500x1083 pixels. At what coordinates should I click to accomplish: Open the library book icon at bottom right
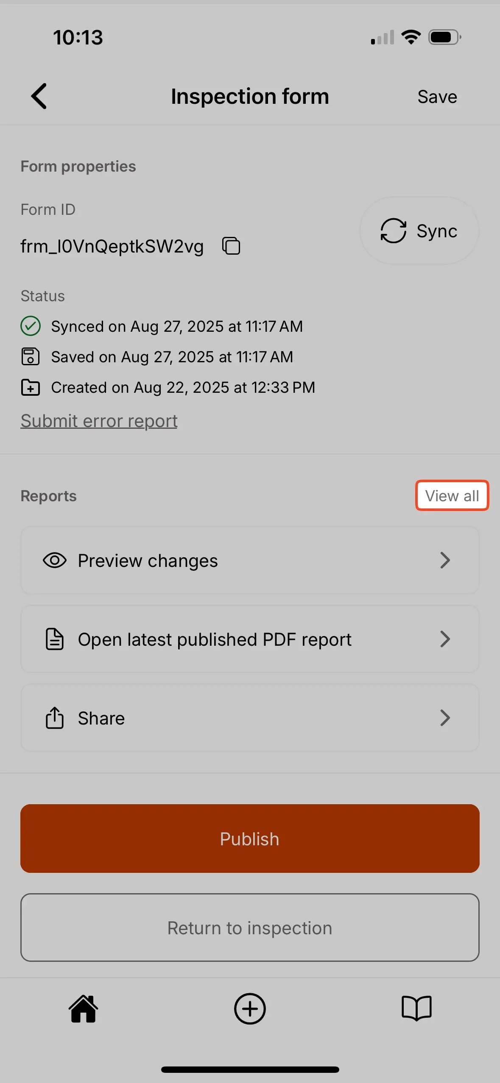[x=416, y=1008]
